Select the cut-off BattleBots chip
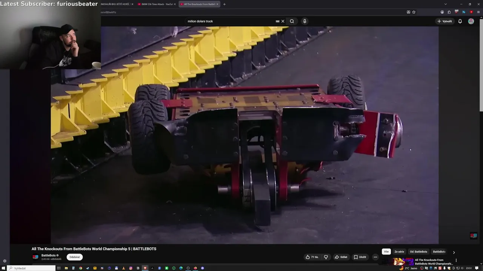 click(x=439, y=252)
